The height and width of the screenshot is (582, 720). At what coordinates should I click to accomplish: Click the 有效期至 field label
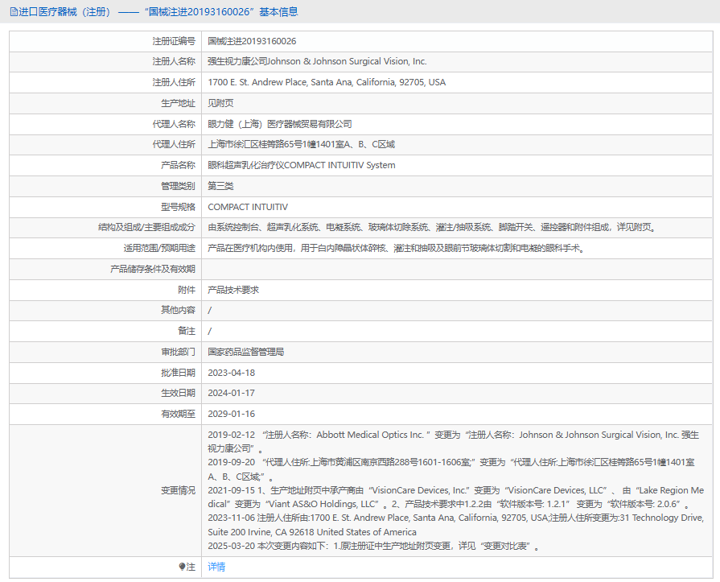click(178, 414)
